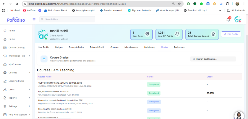Open the chatbot assistant avatar
The image size is (248, 119).
tap(239, 115)
